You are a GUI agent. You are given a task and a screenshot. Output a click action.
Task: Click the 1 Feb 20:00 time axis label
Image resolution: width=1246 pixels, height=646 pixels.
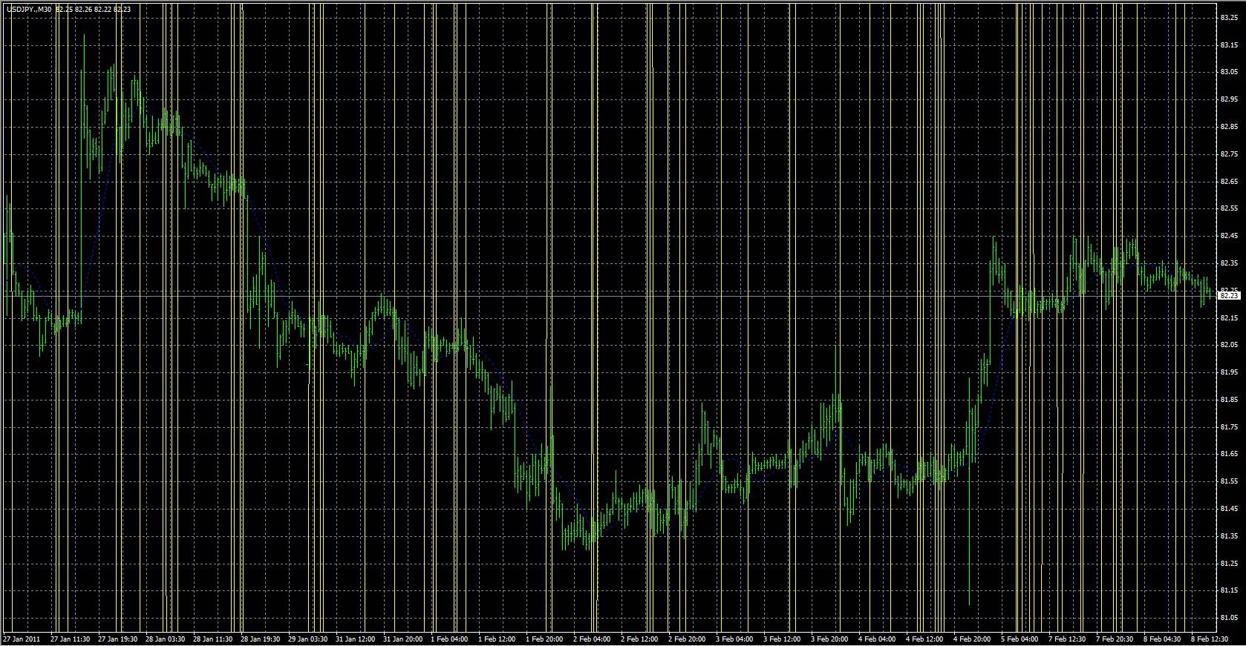[x=545, y=639]
